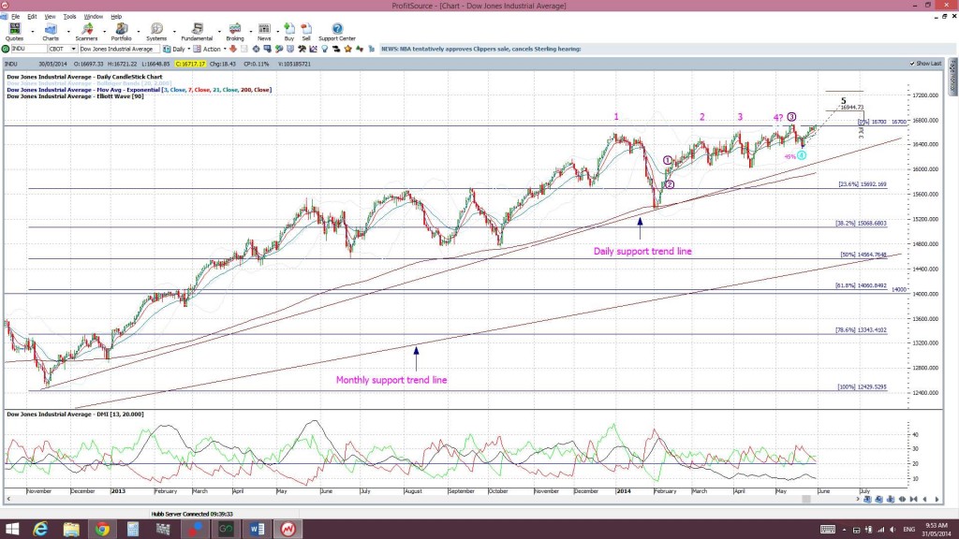
Task: Click the shield icon in chart toolbar
Action: pos(290,49)
